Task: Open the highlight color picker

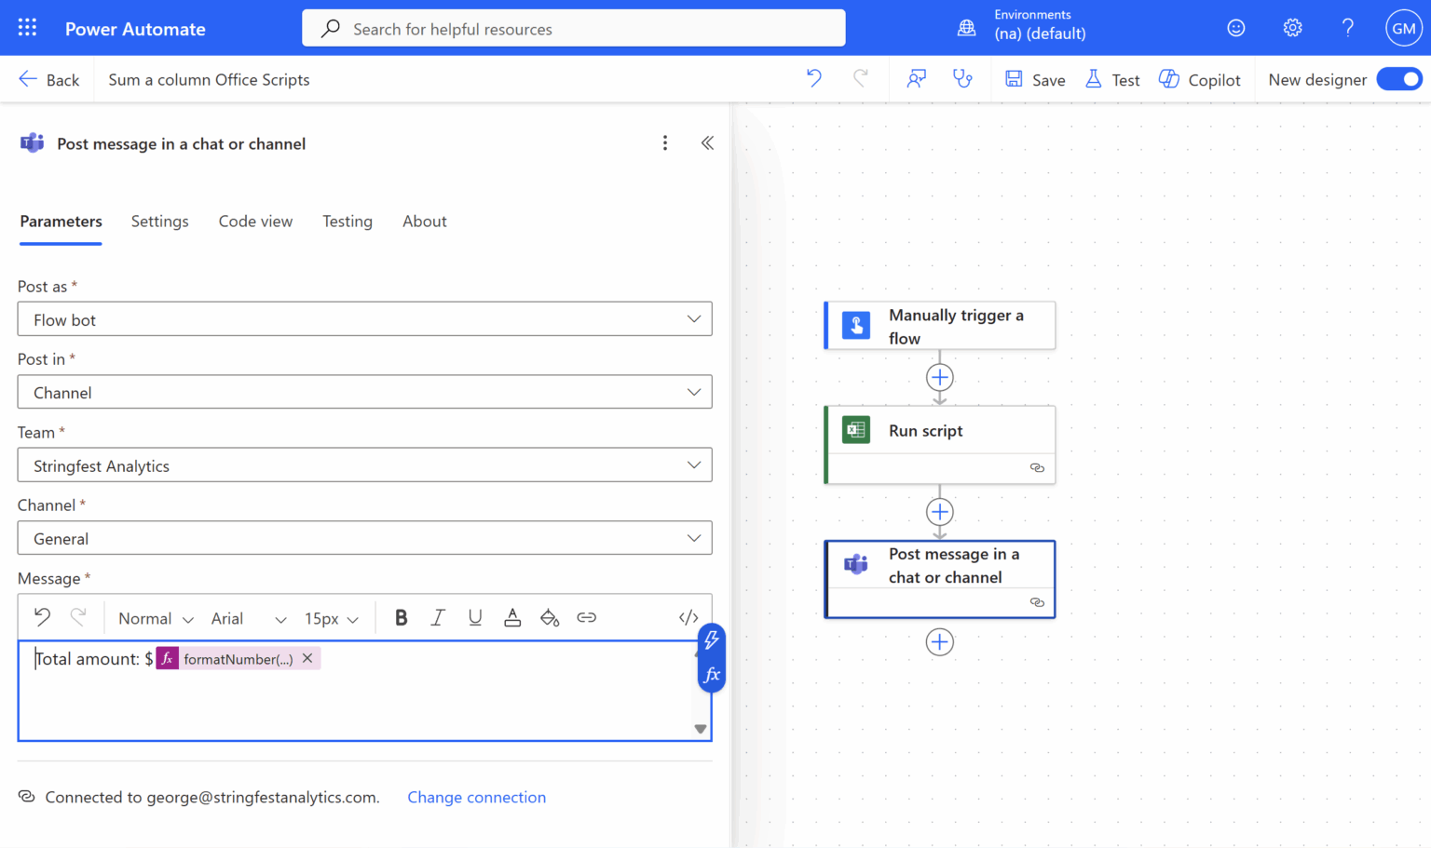Action: point(550,618)
